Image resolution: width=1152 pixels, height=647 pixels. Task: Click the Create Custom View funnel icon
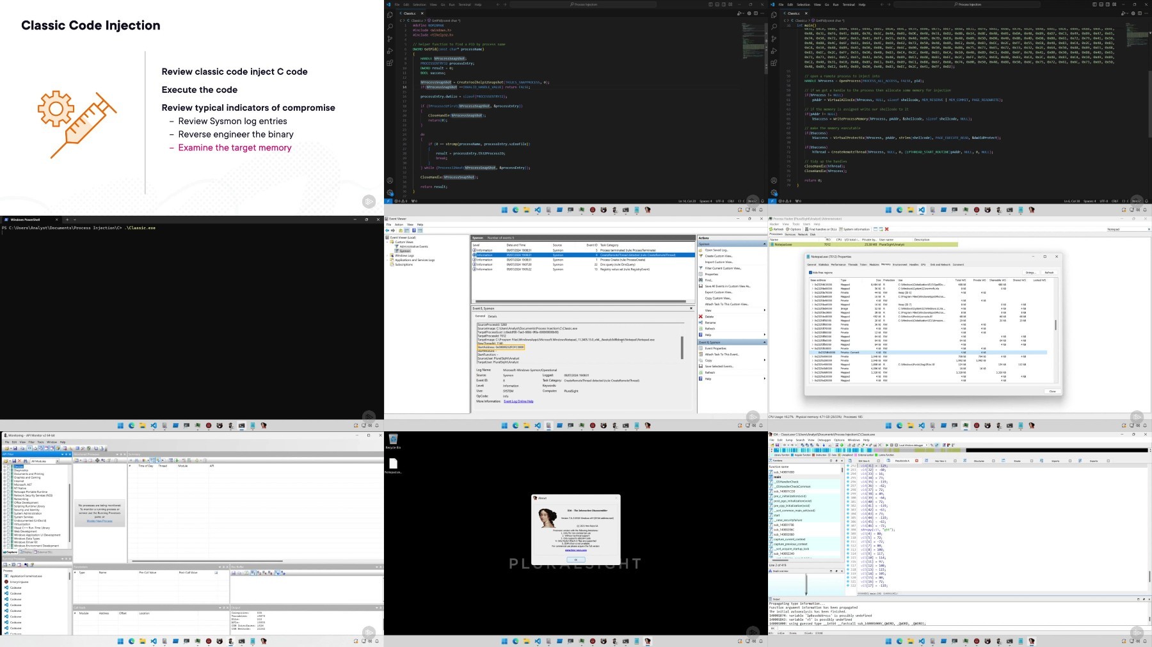(701, 256)
